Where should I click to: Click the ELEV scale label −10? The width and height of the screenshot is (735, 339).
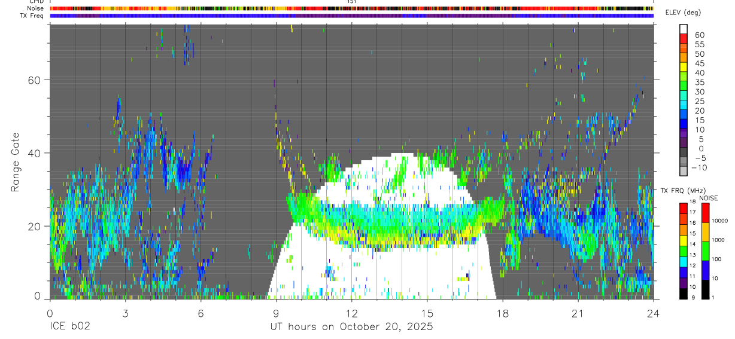(699, 168)
